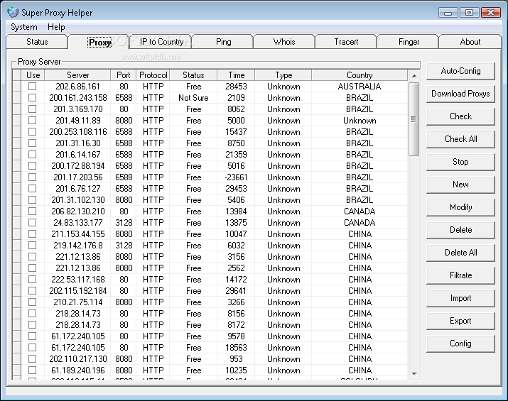Select server 201.6.14.167

[x=77, y=155]
